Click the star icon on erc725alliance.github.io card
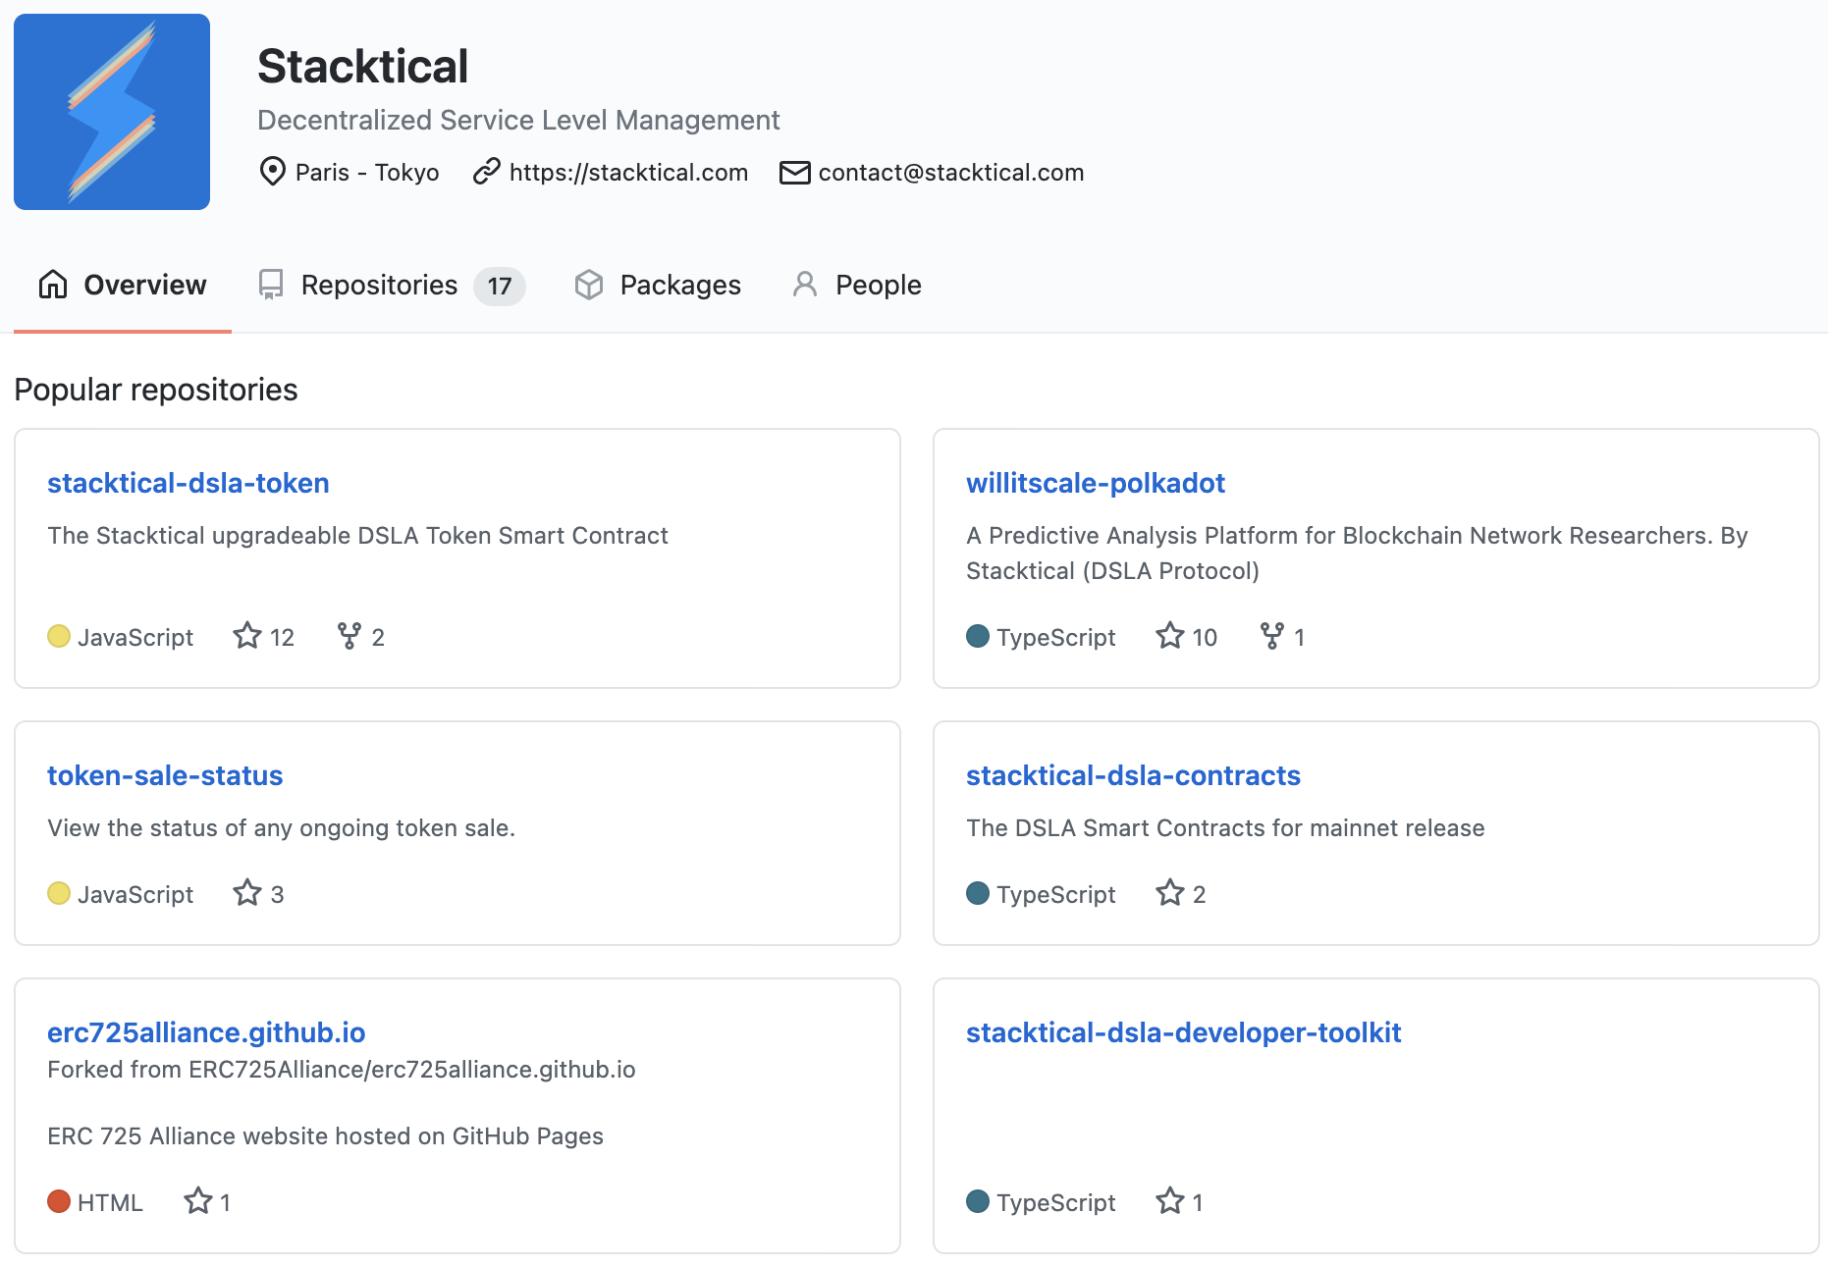Screen dimensions: 1828x1266 click(x=198, y=1201)
